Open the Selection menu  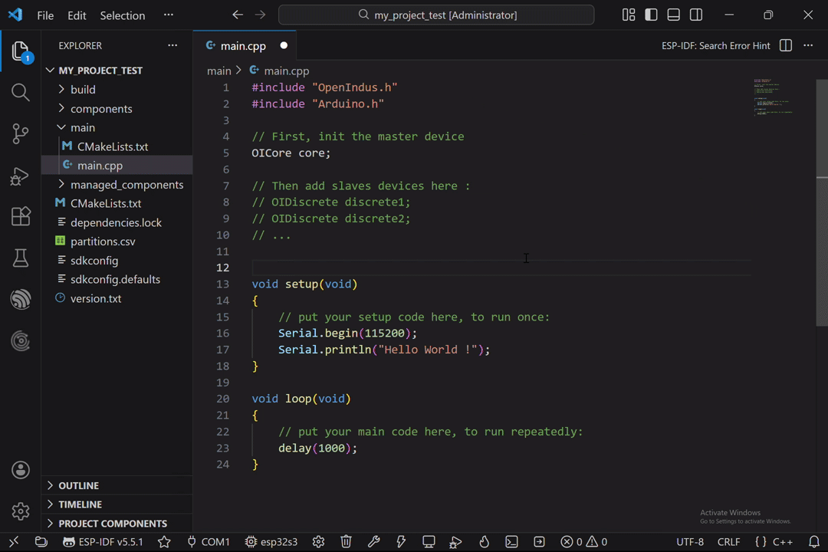122,15
